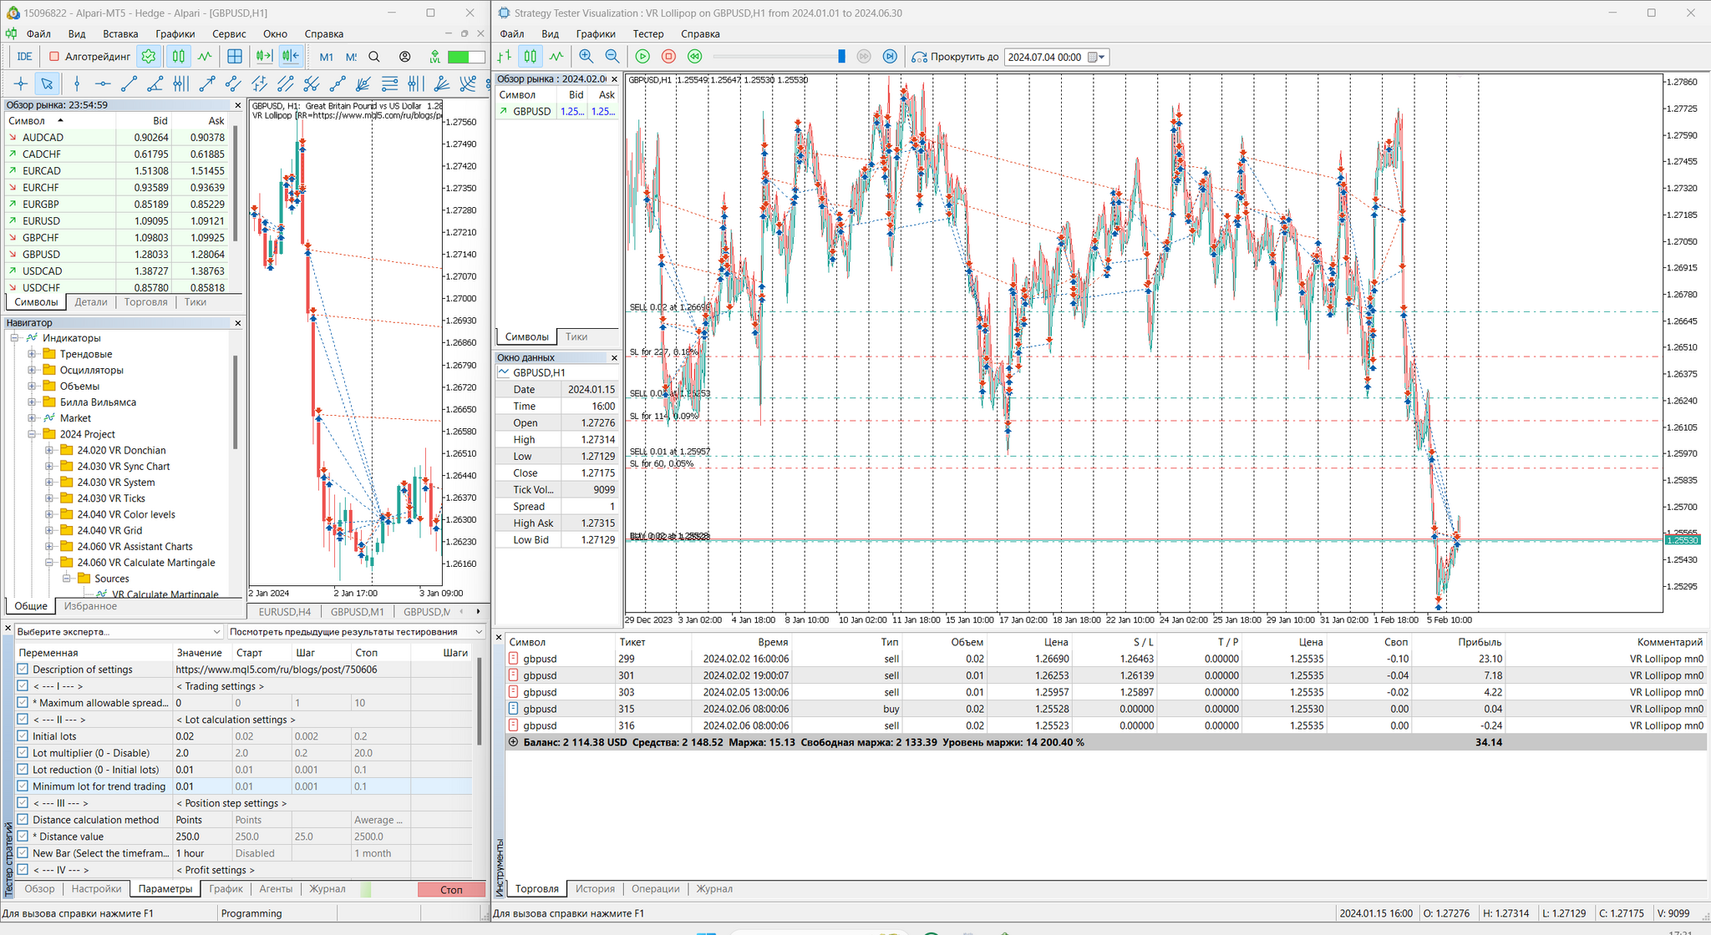Select the trendline by angle tool
1711x935 pixels.
pos(155,83)
